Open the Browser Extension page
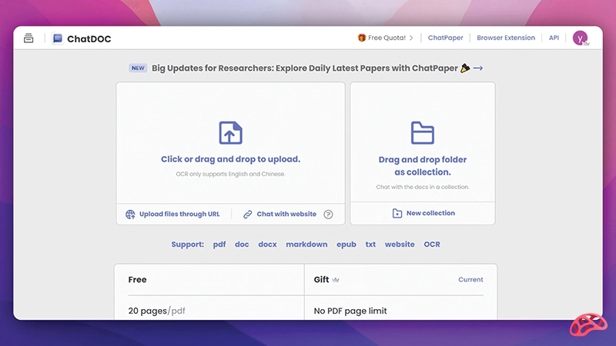 [x=506, y=38]
